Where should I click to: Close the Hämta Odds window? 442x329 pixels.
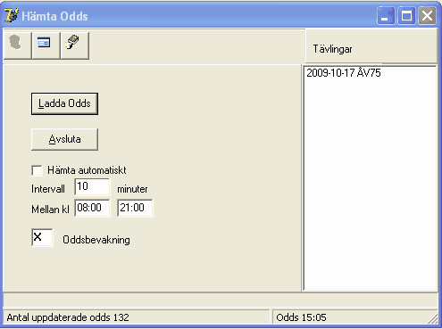point(427,15)
